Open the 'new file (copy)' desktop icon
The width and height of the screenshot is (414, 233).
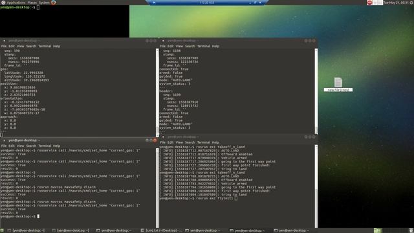click(338, 85)
